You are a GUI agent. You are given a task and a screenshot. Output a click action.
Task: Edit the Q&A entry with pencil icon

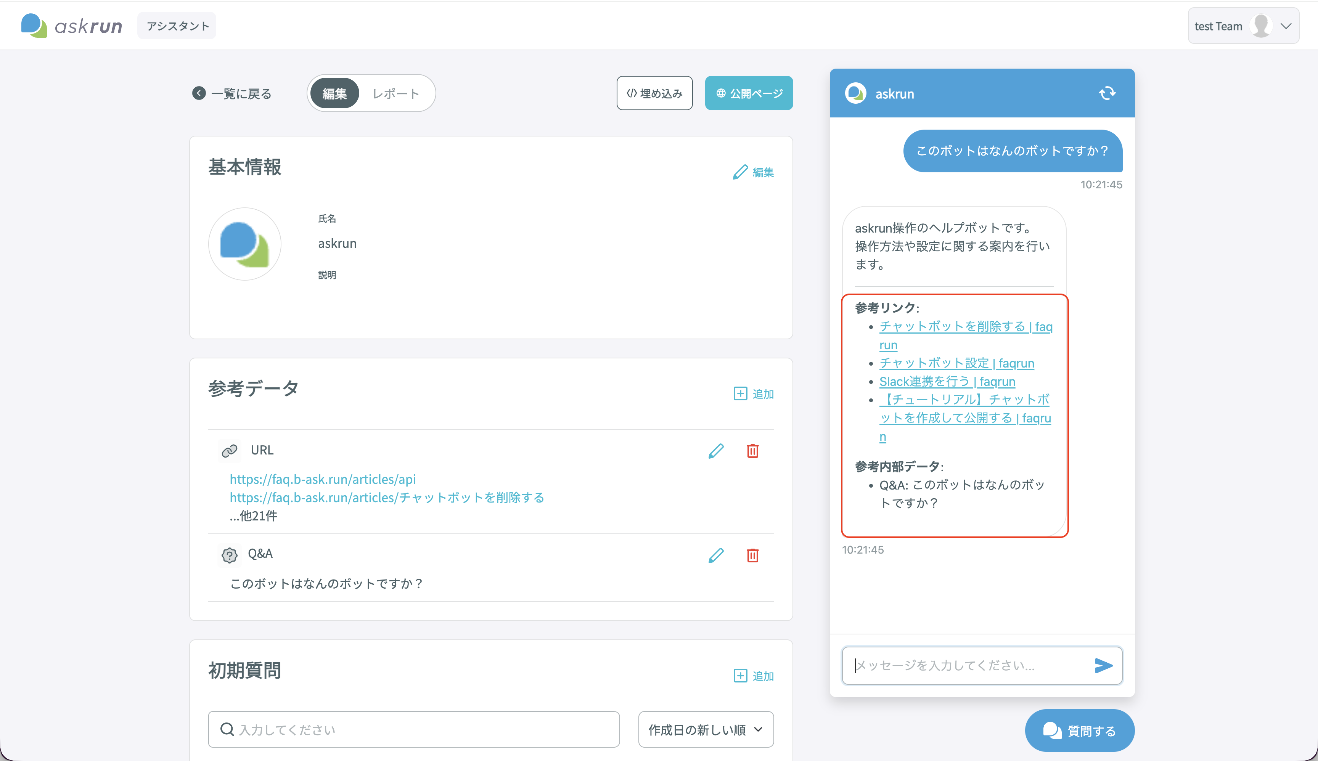716,555
